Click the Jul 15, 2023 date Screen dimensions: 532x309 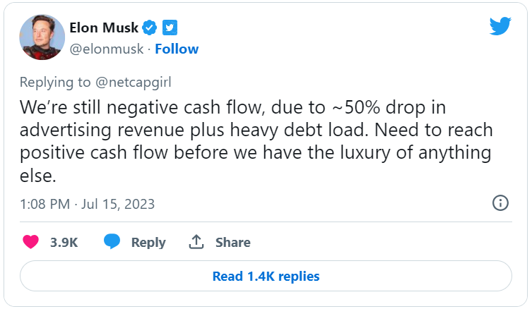tap(118, 205)
